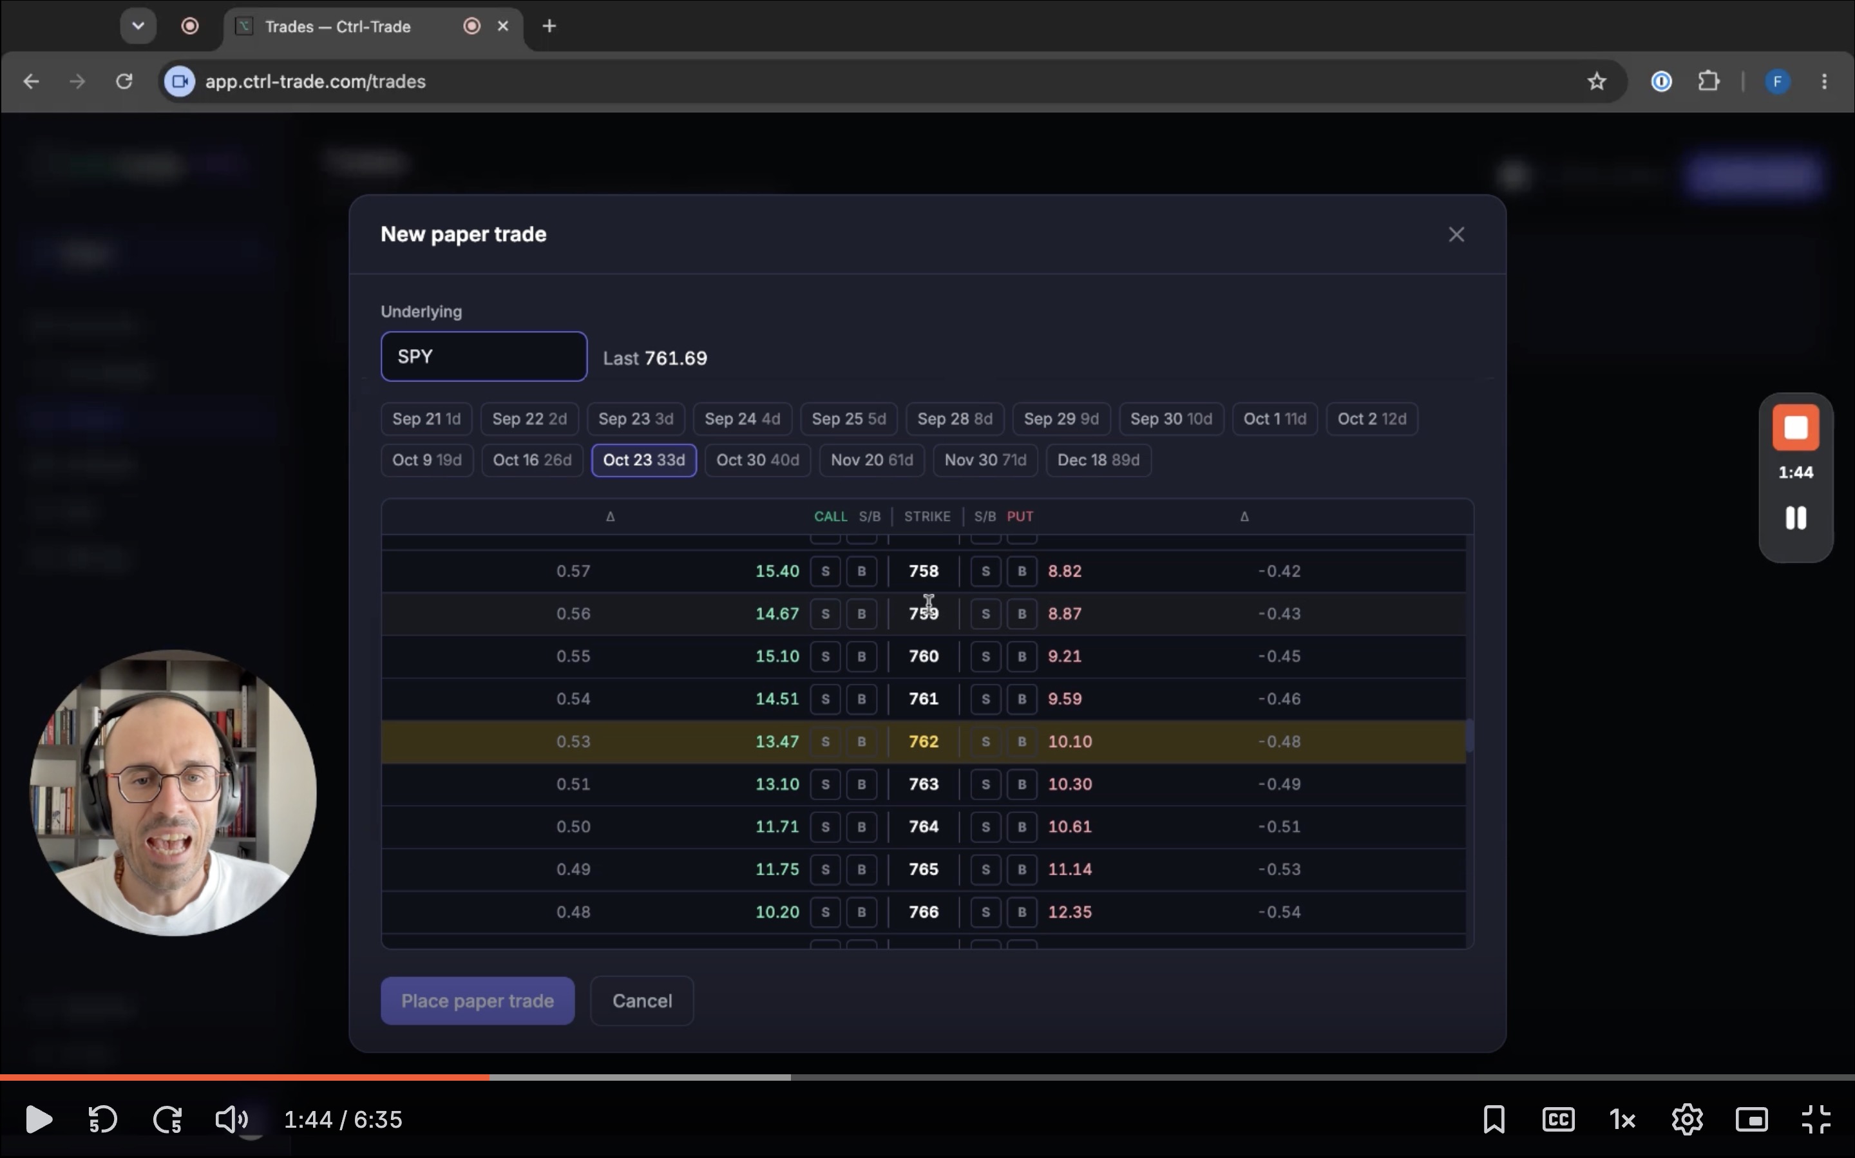Exit fullscreen mode
The image size is (1855, 1158).
1816,1119
